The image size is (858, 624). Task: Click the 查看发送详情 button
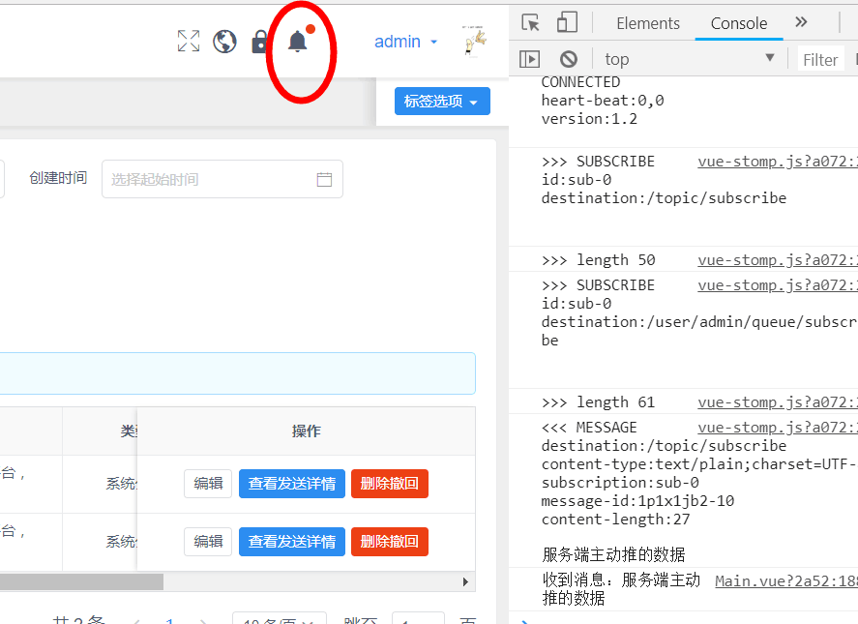(291, 483)
